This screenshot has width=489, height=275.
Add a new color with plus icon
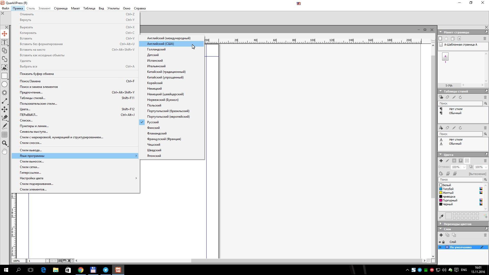tap(441, 161)
